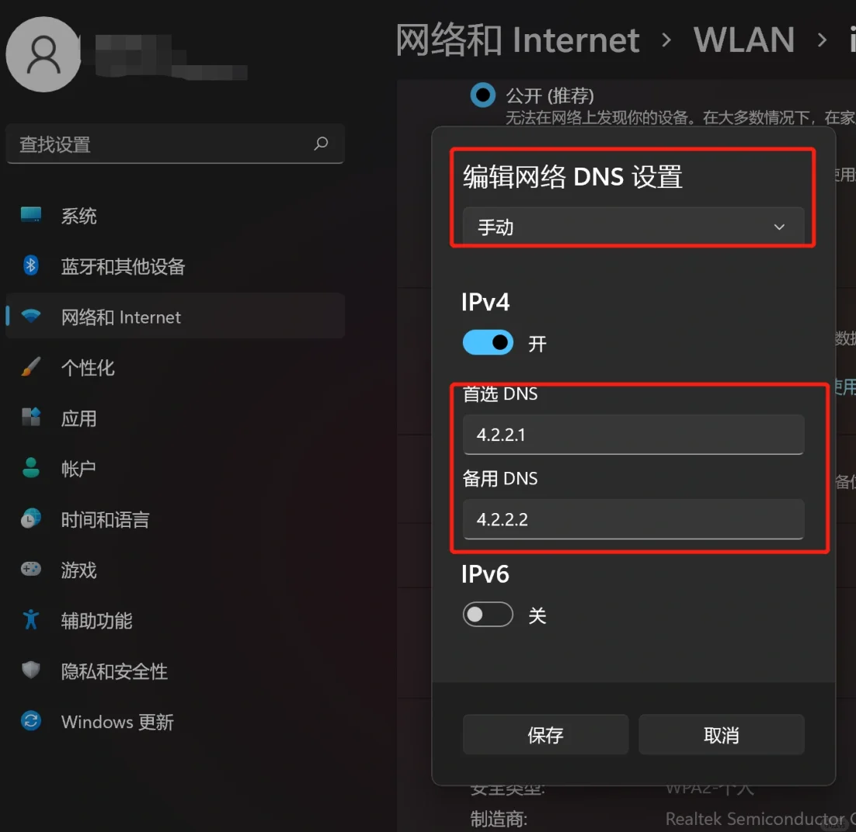This screenshot has width=856, height=832.
Task: Open 系统 via its monitor icon
Action: point(31,215)
